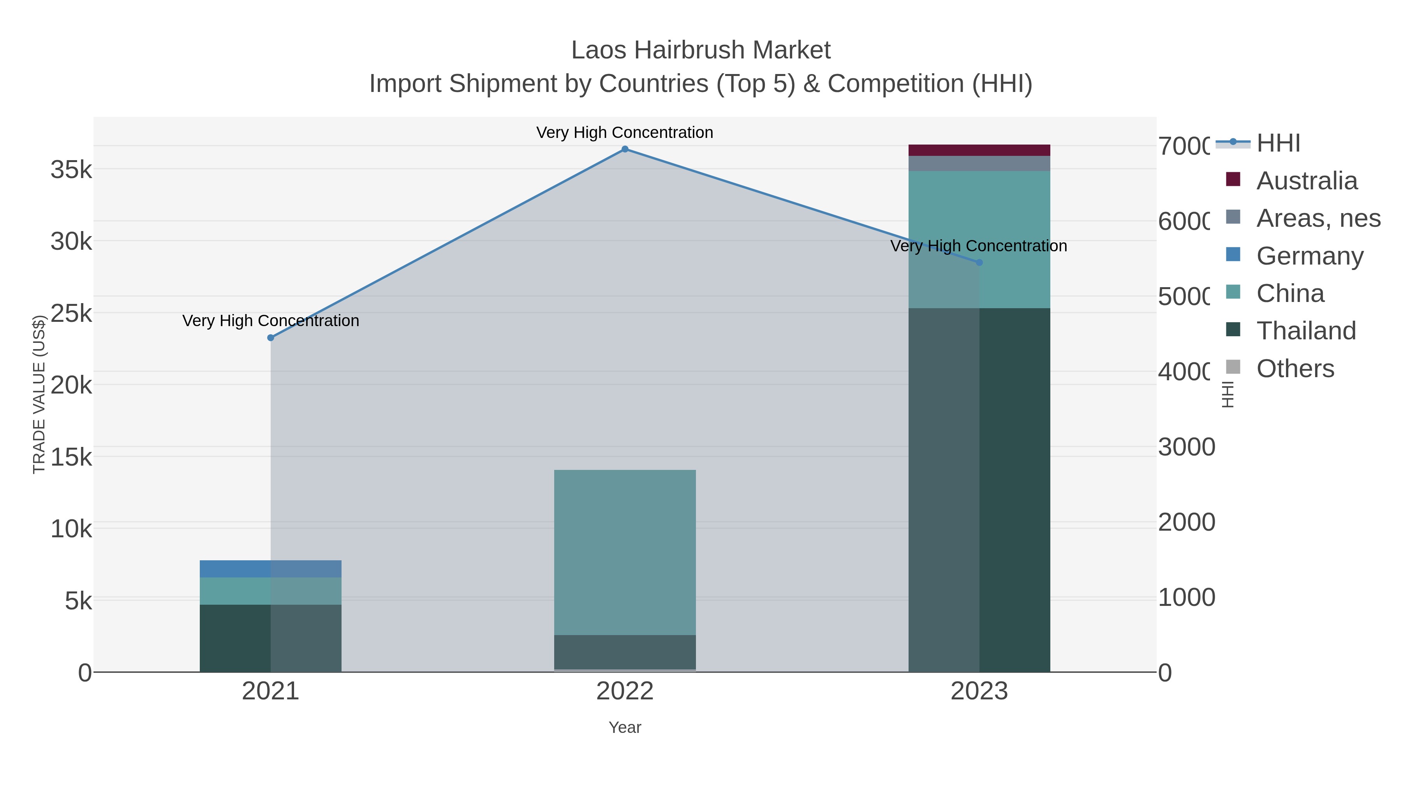The height and width of the screenshot is (789, 1402).
Task: Click the Australia legend color swatch
Action: 1233,179
